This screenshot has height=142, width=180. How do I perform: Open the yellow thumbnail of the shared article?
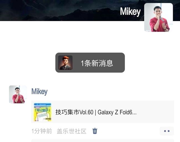click(x=42, y=112)
